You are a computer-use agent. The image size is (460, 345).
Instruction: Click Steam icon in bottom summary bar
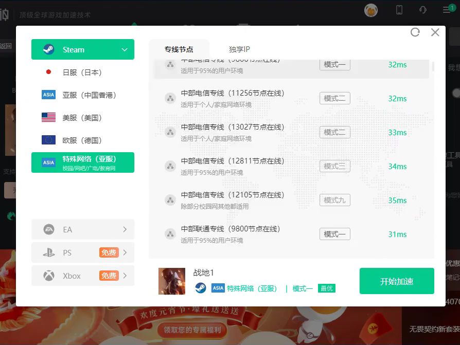201,288
